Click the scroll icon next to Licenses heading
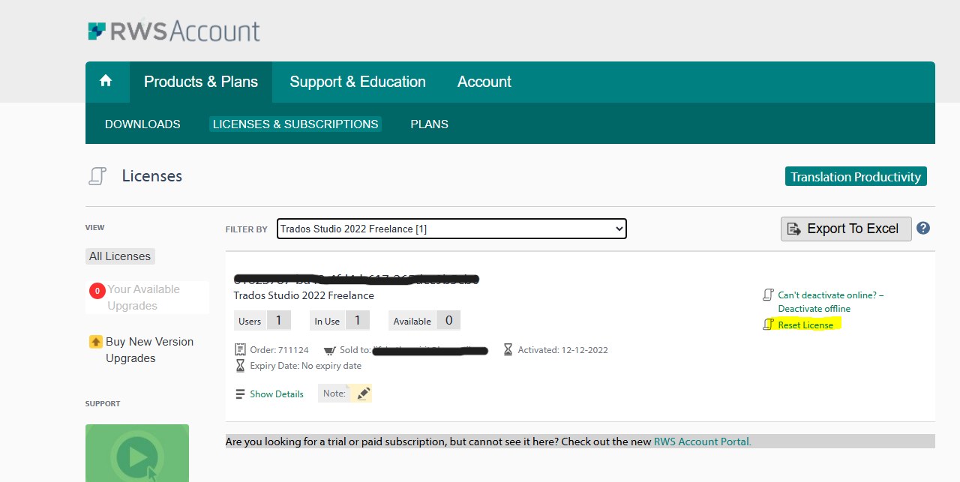Screen dimensions: 960x482 click(x=97, y=175)
